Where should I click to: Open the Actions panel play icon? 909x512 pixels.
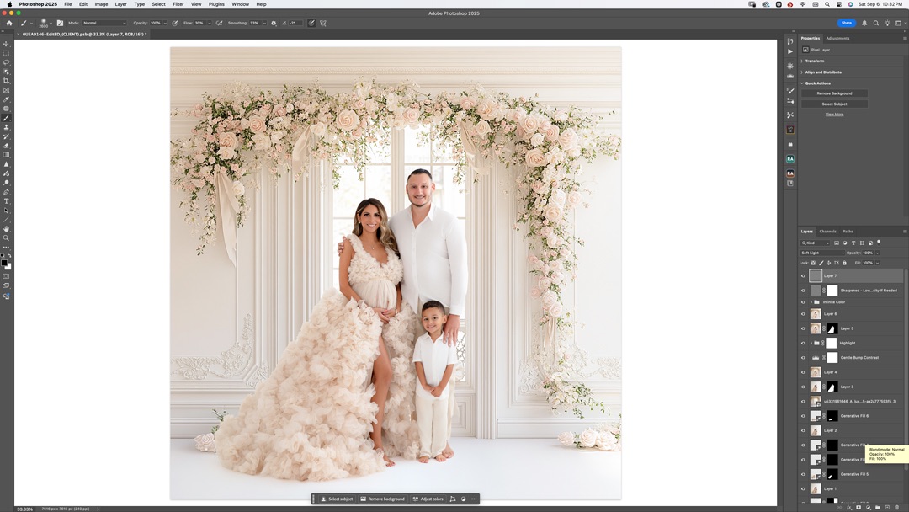[x=790, y=51]
